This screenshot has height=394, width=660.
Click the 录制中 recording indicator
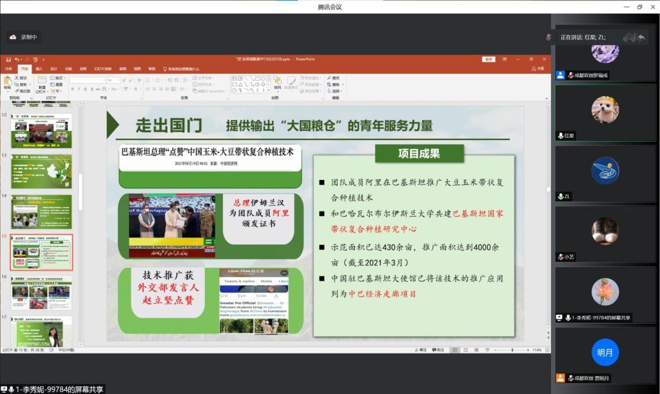tap(24, 37)
